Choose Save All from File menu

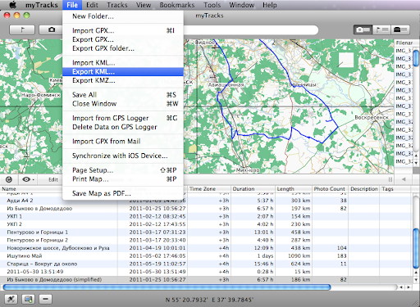[x=123, y=95]
